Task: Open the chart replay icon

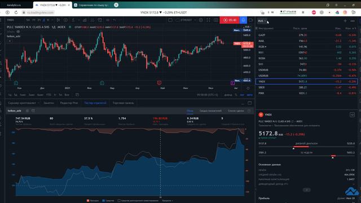Action: [108, 20]
